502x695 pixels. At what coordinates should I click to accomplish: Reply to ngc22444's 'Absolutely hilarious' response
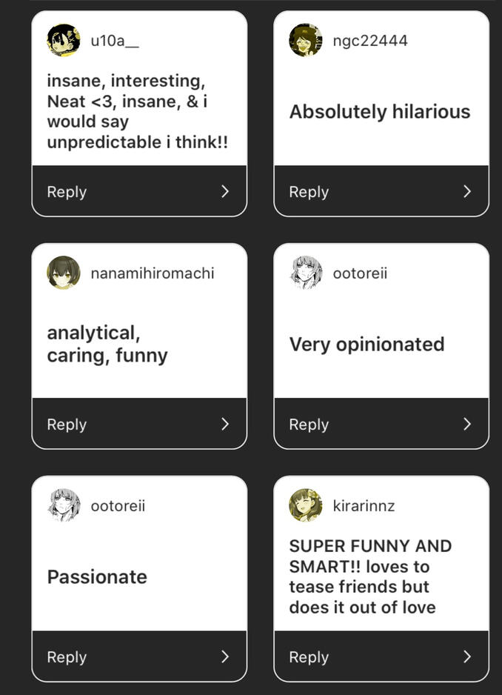pos(309,191)
